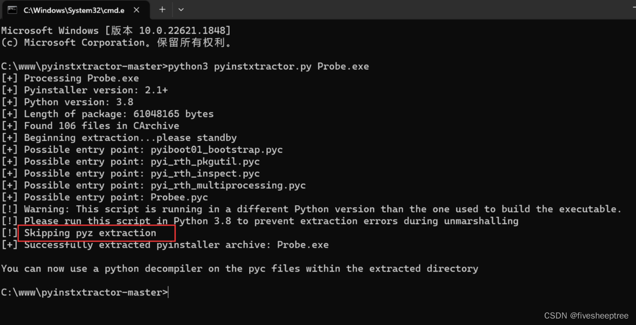Click the 'Probe.exe' filename in the command line
This screenshot has height=325, width=636.
343,66
